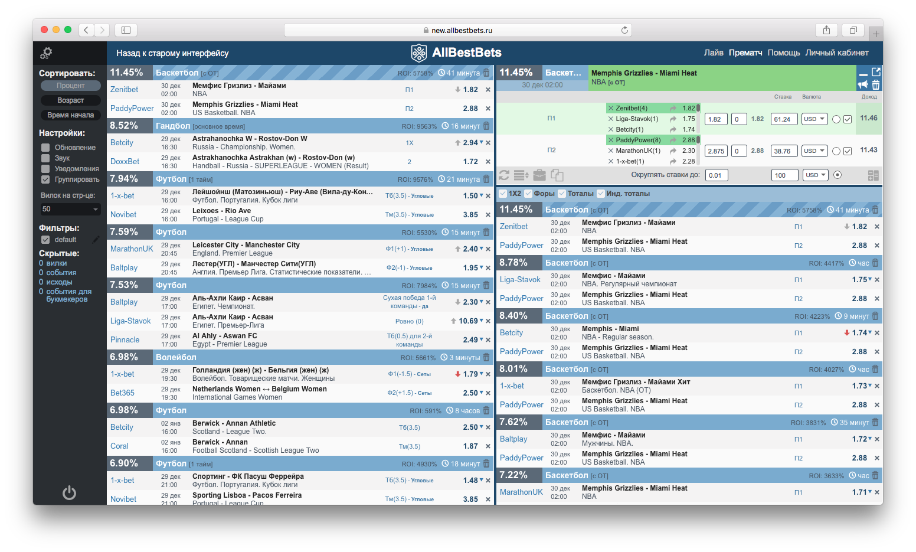Click the AllBestBets logo
The width and height of the screenshot is (916, 552).
pyautogui.click(x=456, y=53)
